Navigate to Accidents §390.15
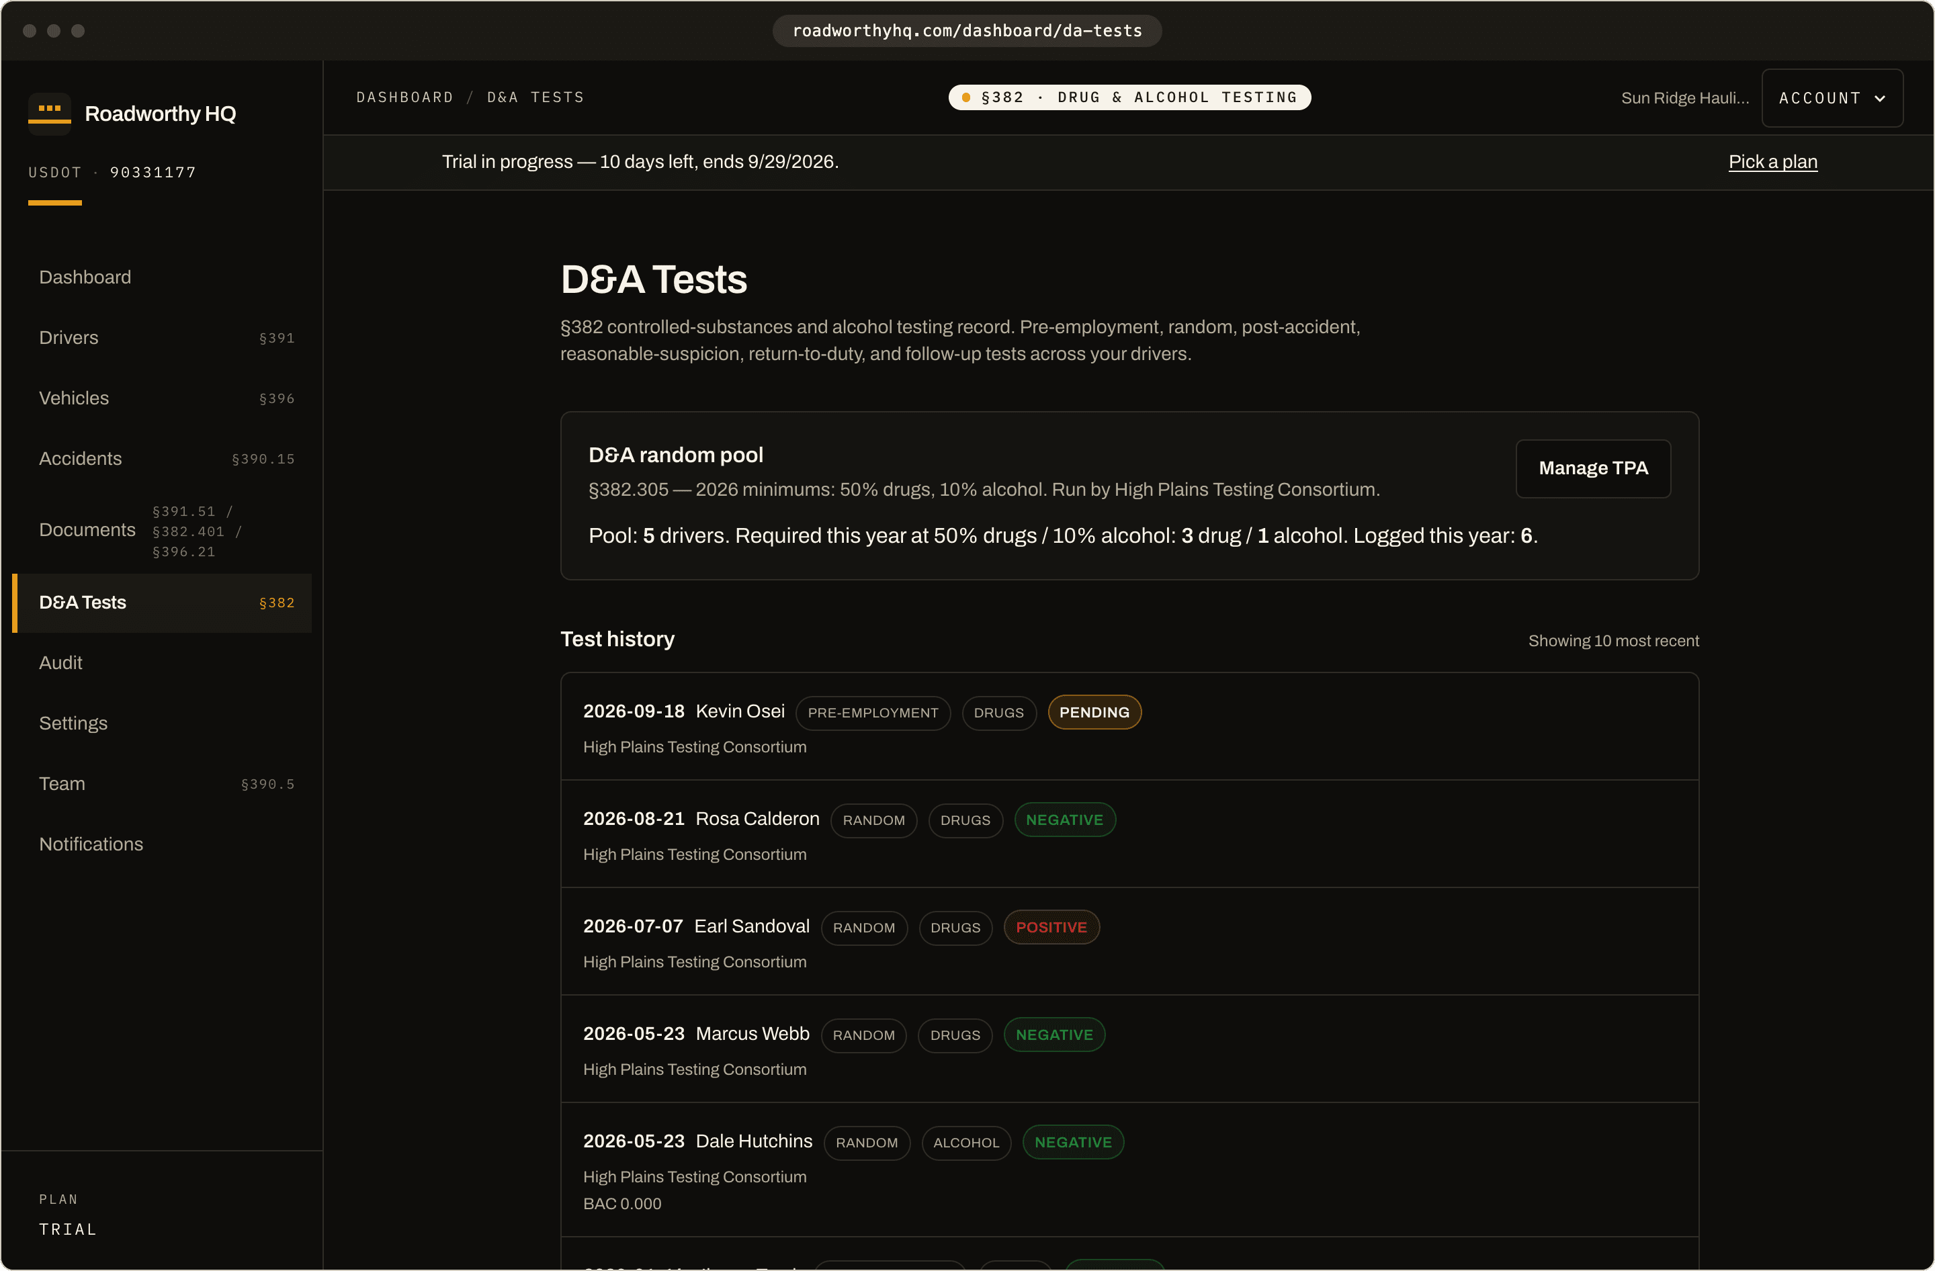The height and width of the screenshot is (1271, 1935). pyautogui.click(x=162, y=458)
